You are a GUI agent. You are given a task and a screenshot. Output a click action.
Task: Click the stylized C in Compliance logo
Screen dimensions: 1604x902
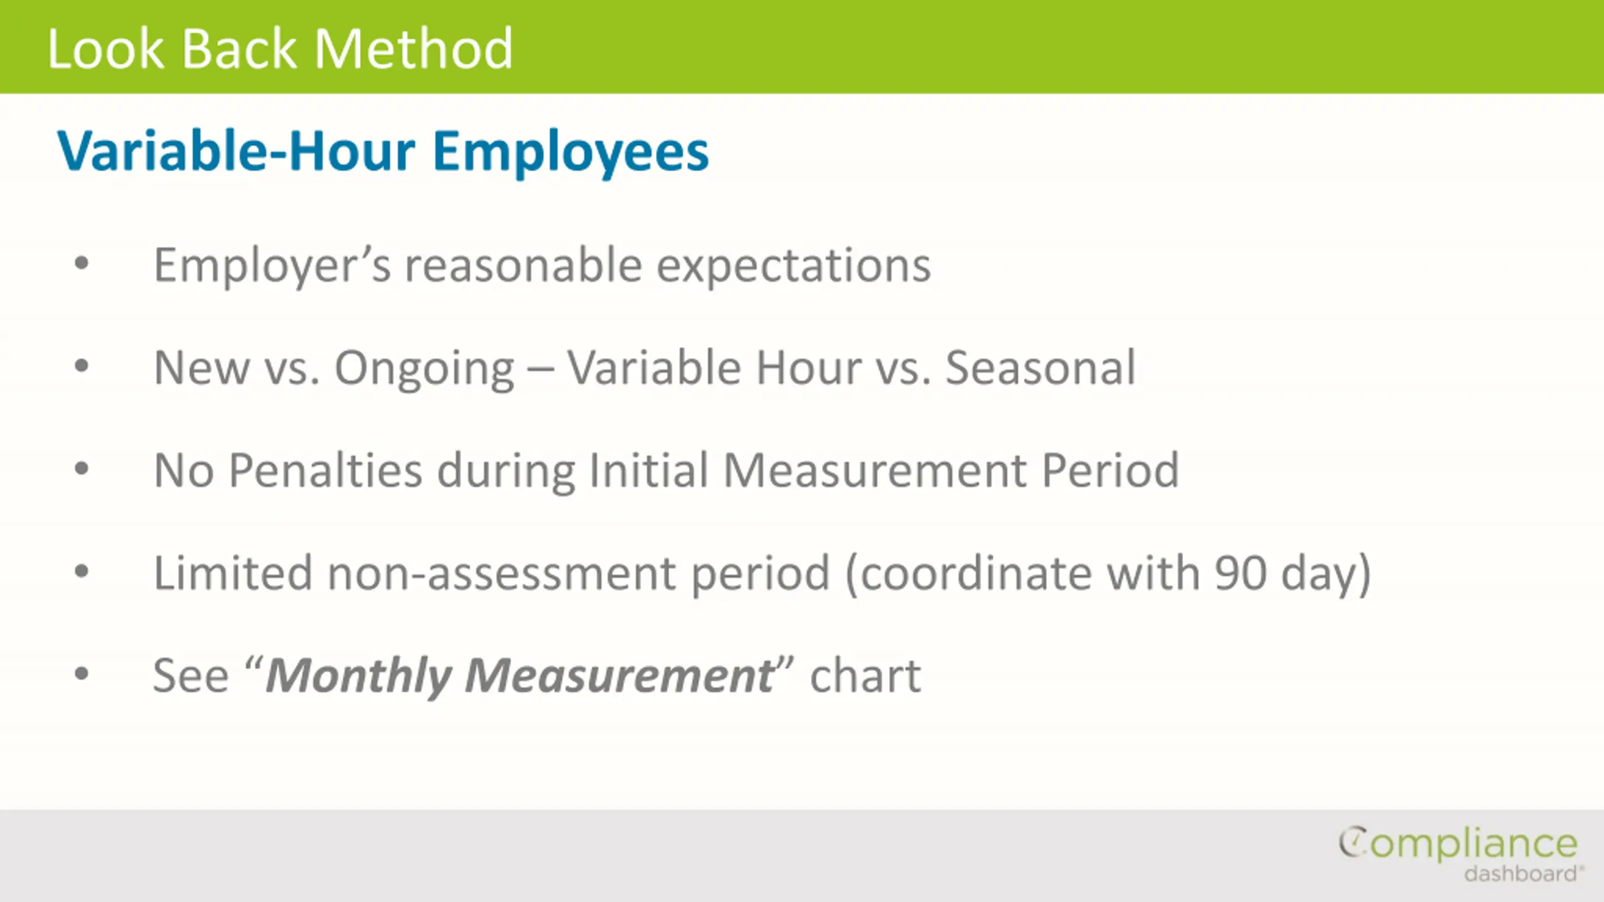pos(1353,842)
